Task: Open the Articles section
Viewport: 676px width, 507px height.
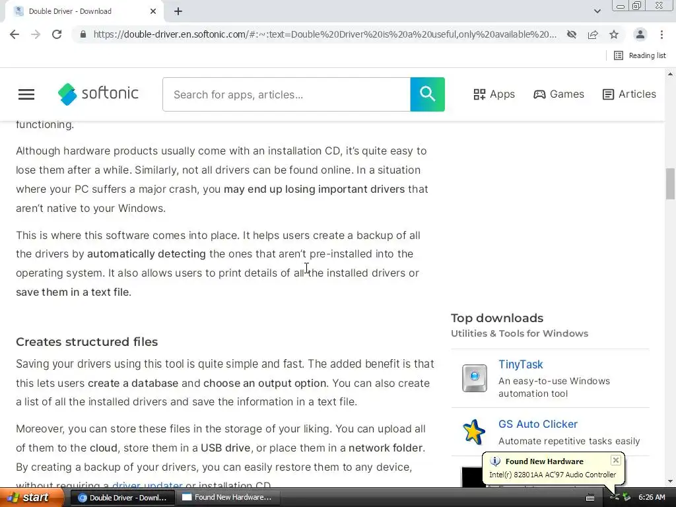Action: pyautogui.click(x=629, y=94)
